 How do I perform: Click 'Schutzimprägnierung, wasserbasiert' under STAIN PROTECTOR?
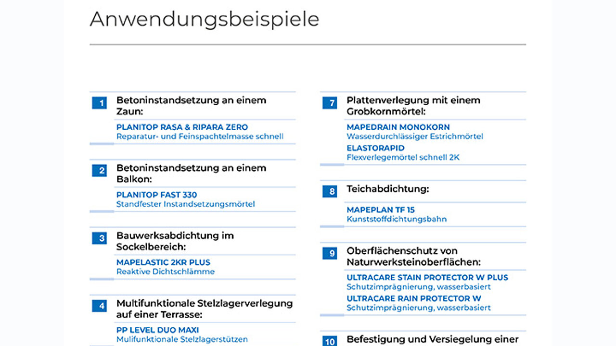pos(419,287)
